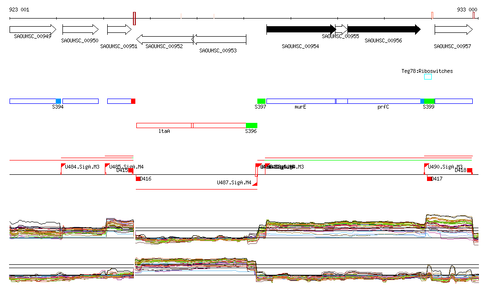Screen dimensions: 488x291
Task: Select the black SAOUHSC_00954 gene arrow
Action: tap(301, 30)
